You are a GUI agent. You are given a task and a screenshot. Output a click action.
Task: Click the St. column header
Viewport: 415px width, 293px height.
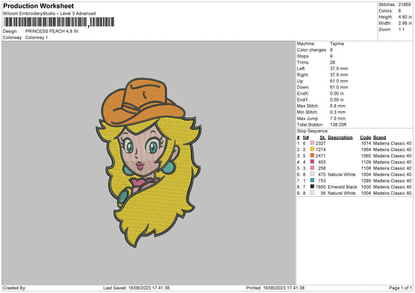click(322, 137)
